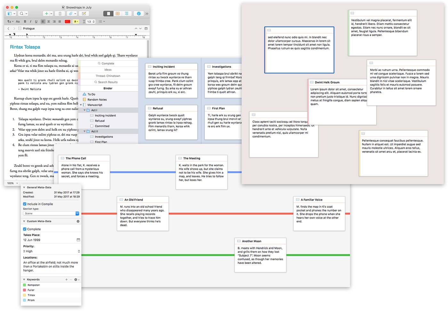The width and height of the screenshot is (448, 311).
Task: Click Prologue document title in header
Action: point(29,28)
